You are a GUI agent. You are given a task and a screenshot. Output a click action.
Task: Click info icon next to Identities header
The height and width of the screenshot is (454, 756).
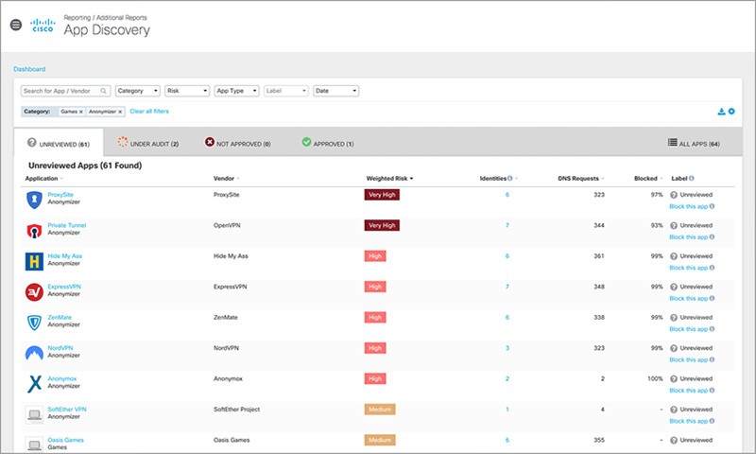point(510,179)
